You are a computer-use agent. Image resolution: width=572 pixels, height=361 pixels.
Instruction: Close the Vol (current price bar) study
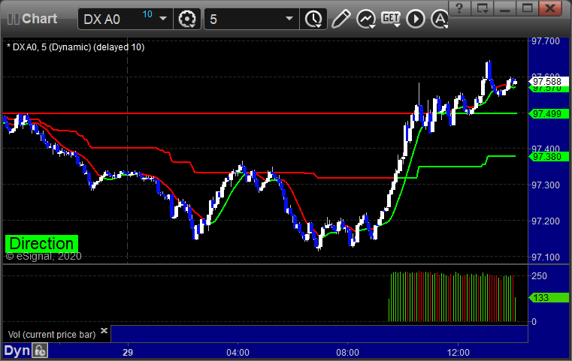point(104,330)
